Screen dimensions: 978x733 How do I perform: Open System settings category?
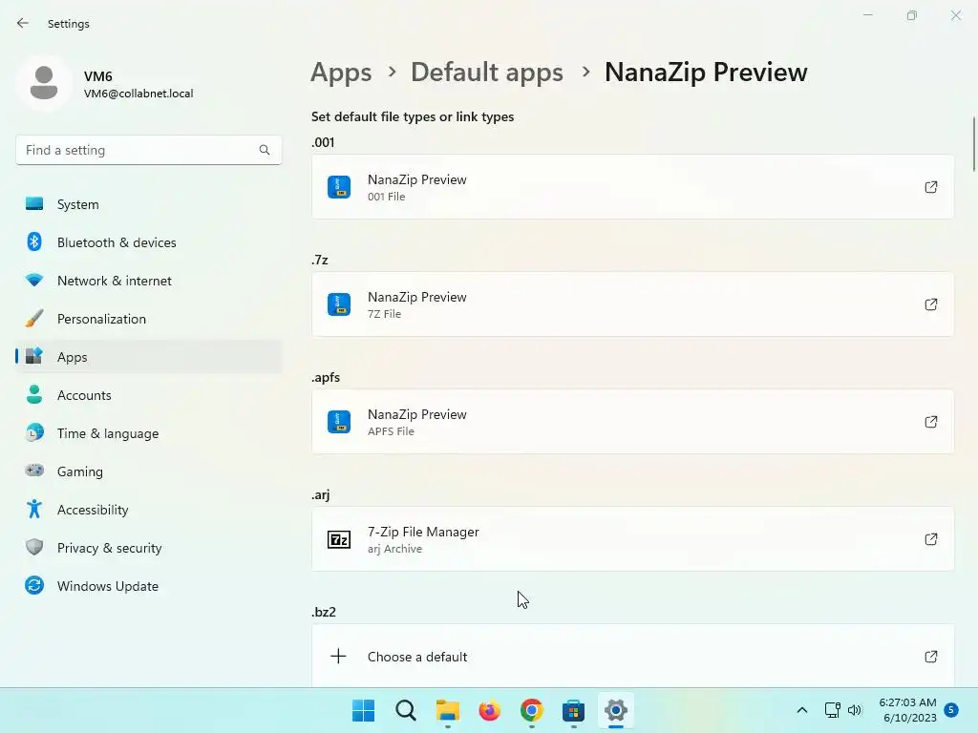(148, 204)
